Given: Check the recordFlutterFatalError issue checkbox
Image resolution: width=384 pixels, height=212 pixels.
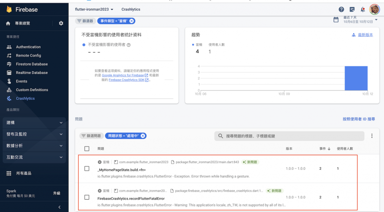Looking at the screenshot, I should tap(87, 197).
